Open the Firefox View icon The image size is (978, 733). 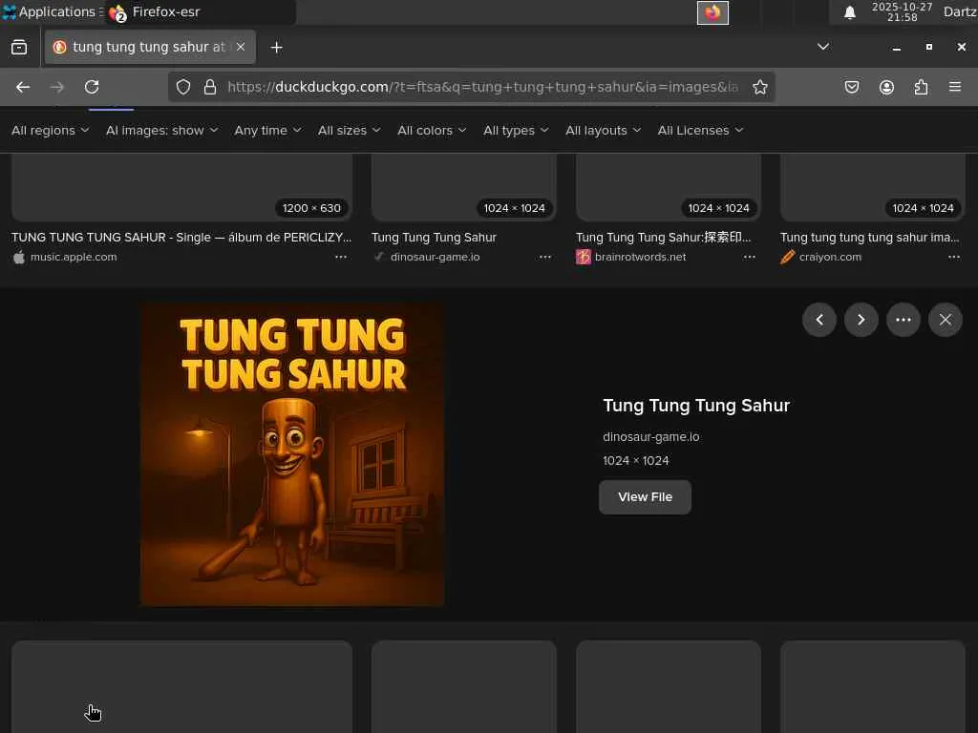coord(19,48)
